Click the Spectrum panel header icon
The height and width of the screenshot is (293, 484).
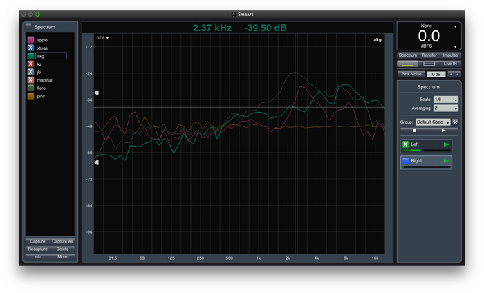click(x=28, y=26)
